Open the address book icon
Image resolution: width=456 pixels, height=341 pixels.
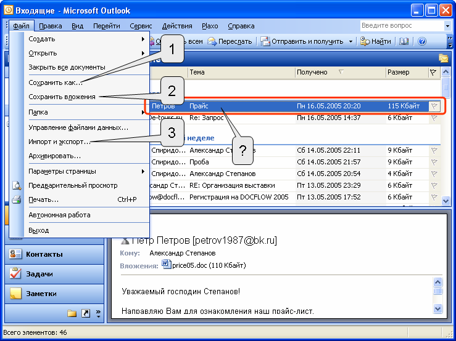click(x=404, y=41)
